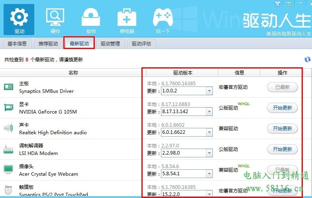Click 开始更新 for the NVIDIA graphics card
Image resolution: width=312 pixels, height=198 pixels.
282,108
